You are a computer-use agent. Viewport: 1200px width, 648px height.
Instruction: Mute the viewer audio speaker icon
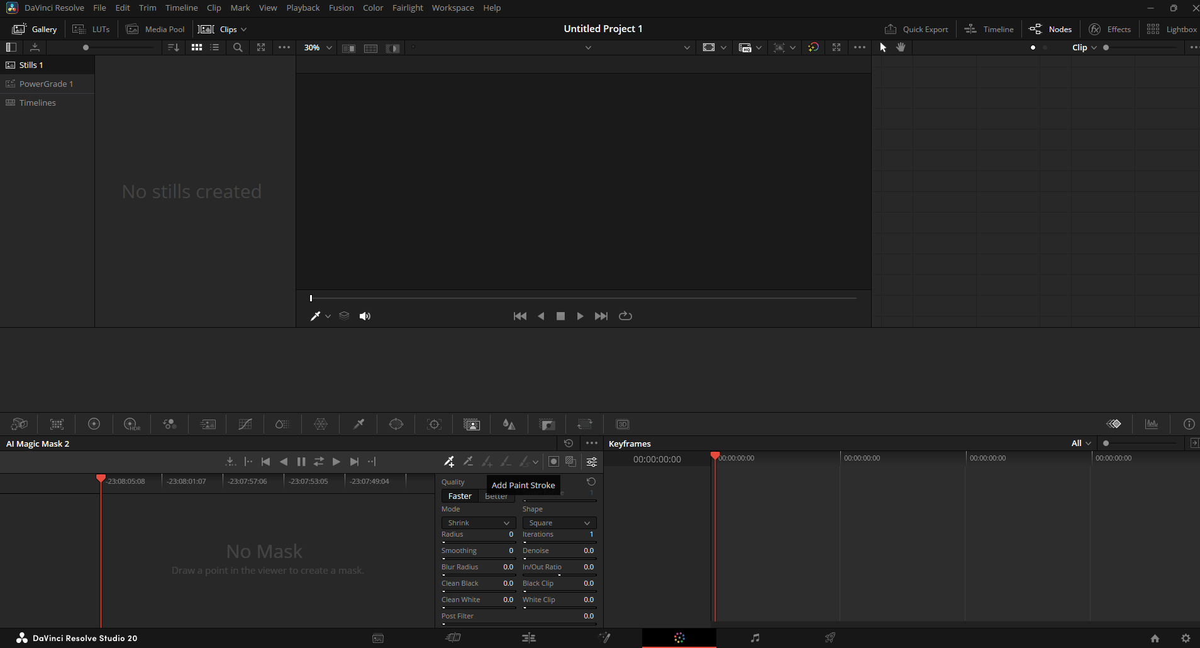point(365,316)
